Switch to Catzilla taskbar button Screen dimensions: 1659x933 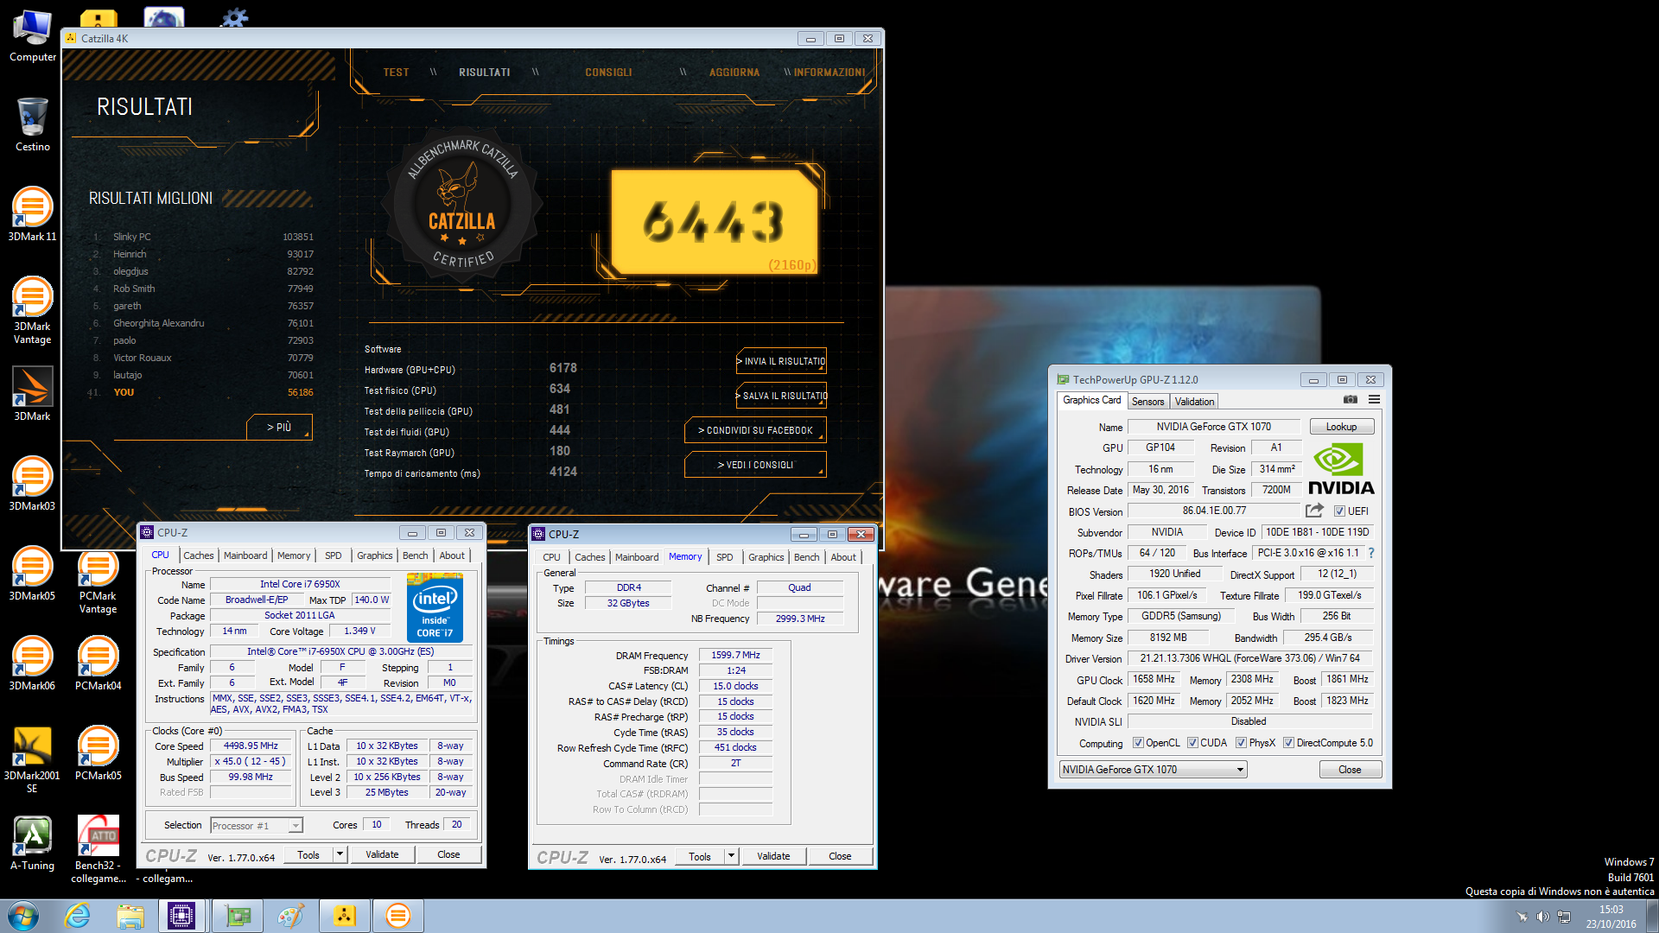[344, 916]
